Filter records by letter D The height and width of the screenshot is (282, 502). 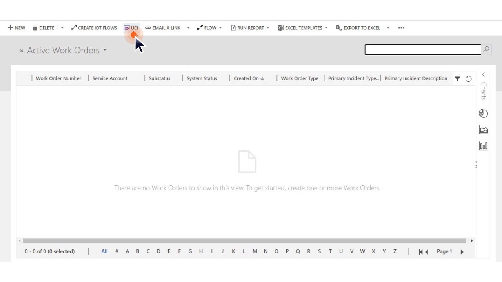coord(158,251)
